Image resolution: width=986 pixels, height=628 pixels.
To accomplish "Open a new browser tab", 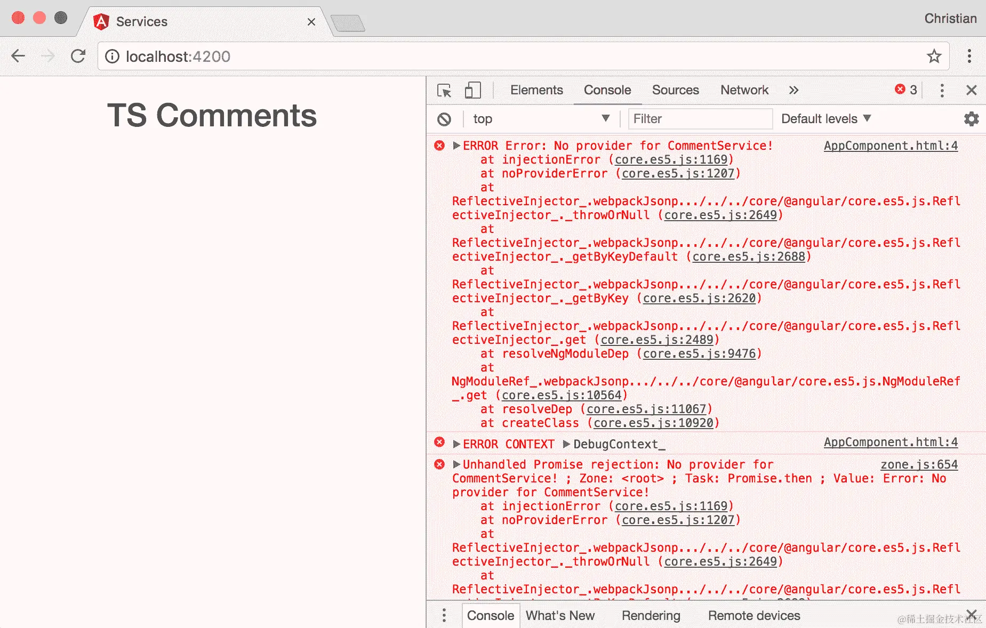I will point(348,23).
